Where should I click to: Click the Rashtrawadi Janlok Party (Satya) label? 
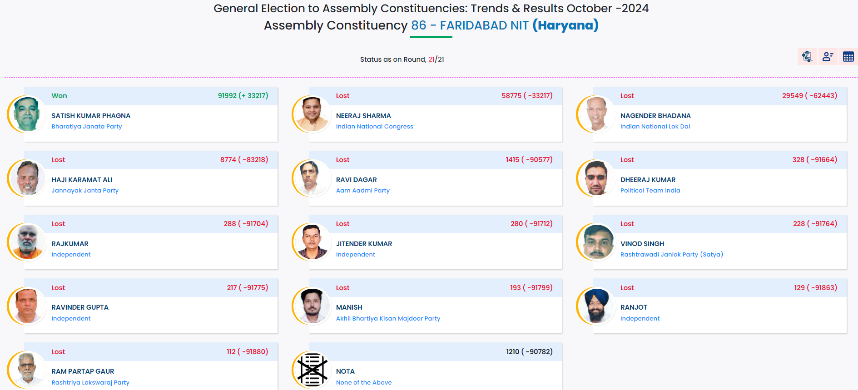[671, 255]
